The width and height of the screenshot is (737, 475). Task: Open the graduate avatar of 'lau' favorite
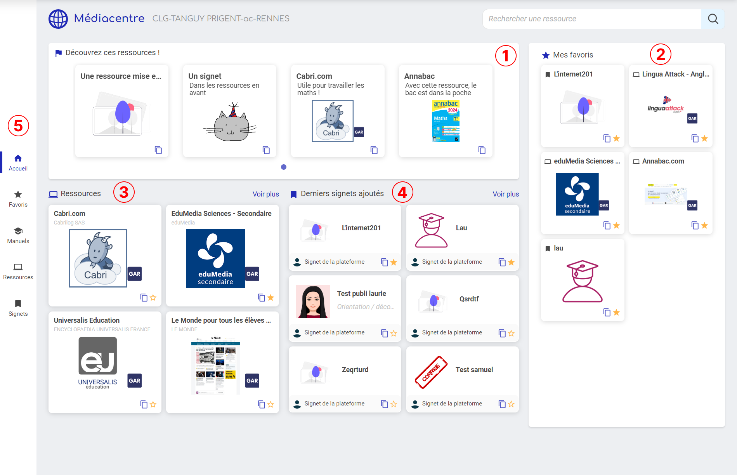pyautogui.click(x=583, y=281)
